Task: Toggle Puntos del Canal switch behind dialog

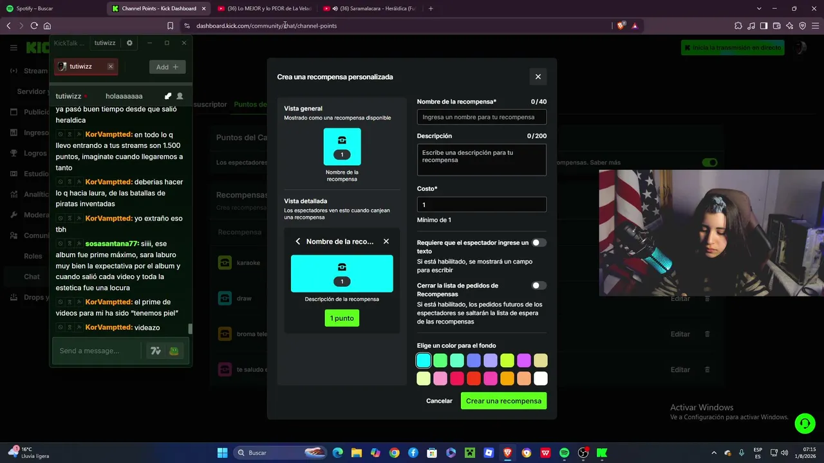Action: click(x=709, y=163)
